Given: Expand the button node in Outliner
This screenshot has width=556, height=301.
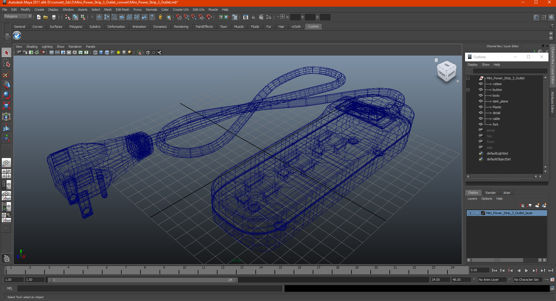Looking at the screenshot, I should [x=468, y=90].
